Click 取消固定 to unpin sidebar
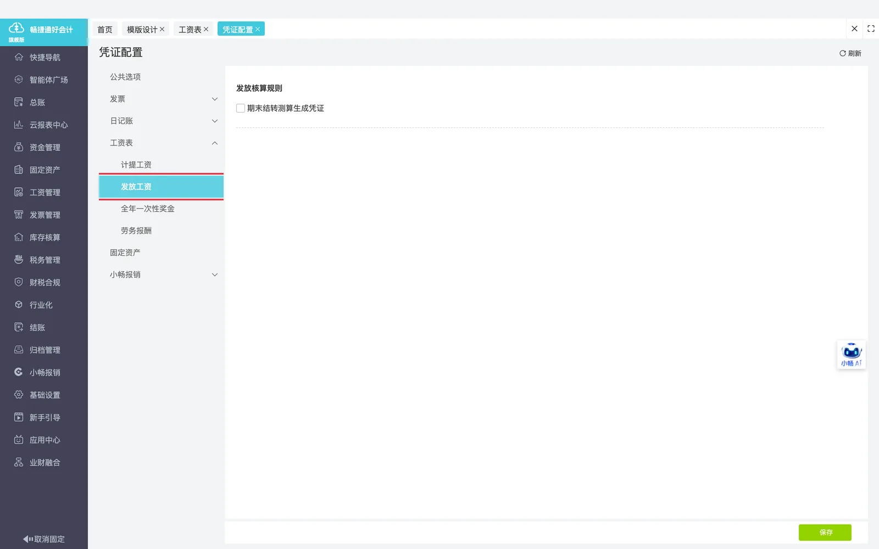 coord(44,539)
